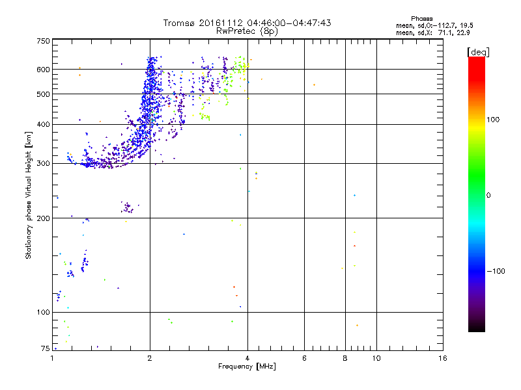Click the y-axis tick label '750'
This screenshot has height=390, width=521.
pos(43,41)
